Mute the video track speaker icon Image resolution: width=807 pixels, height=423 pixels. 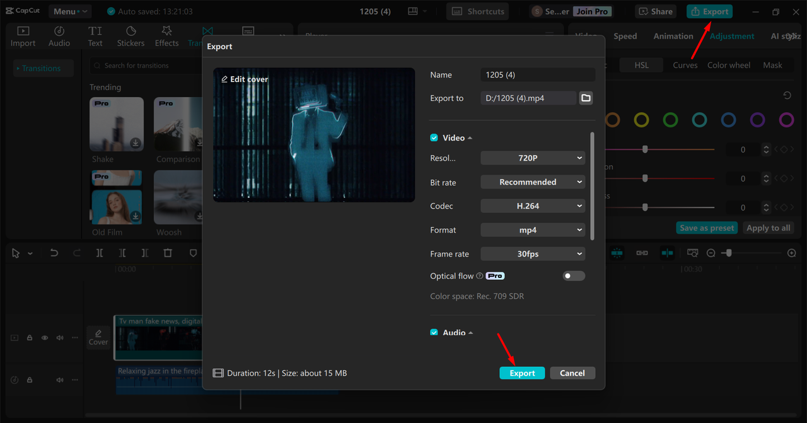60,338
